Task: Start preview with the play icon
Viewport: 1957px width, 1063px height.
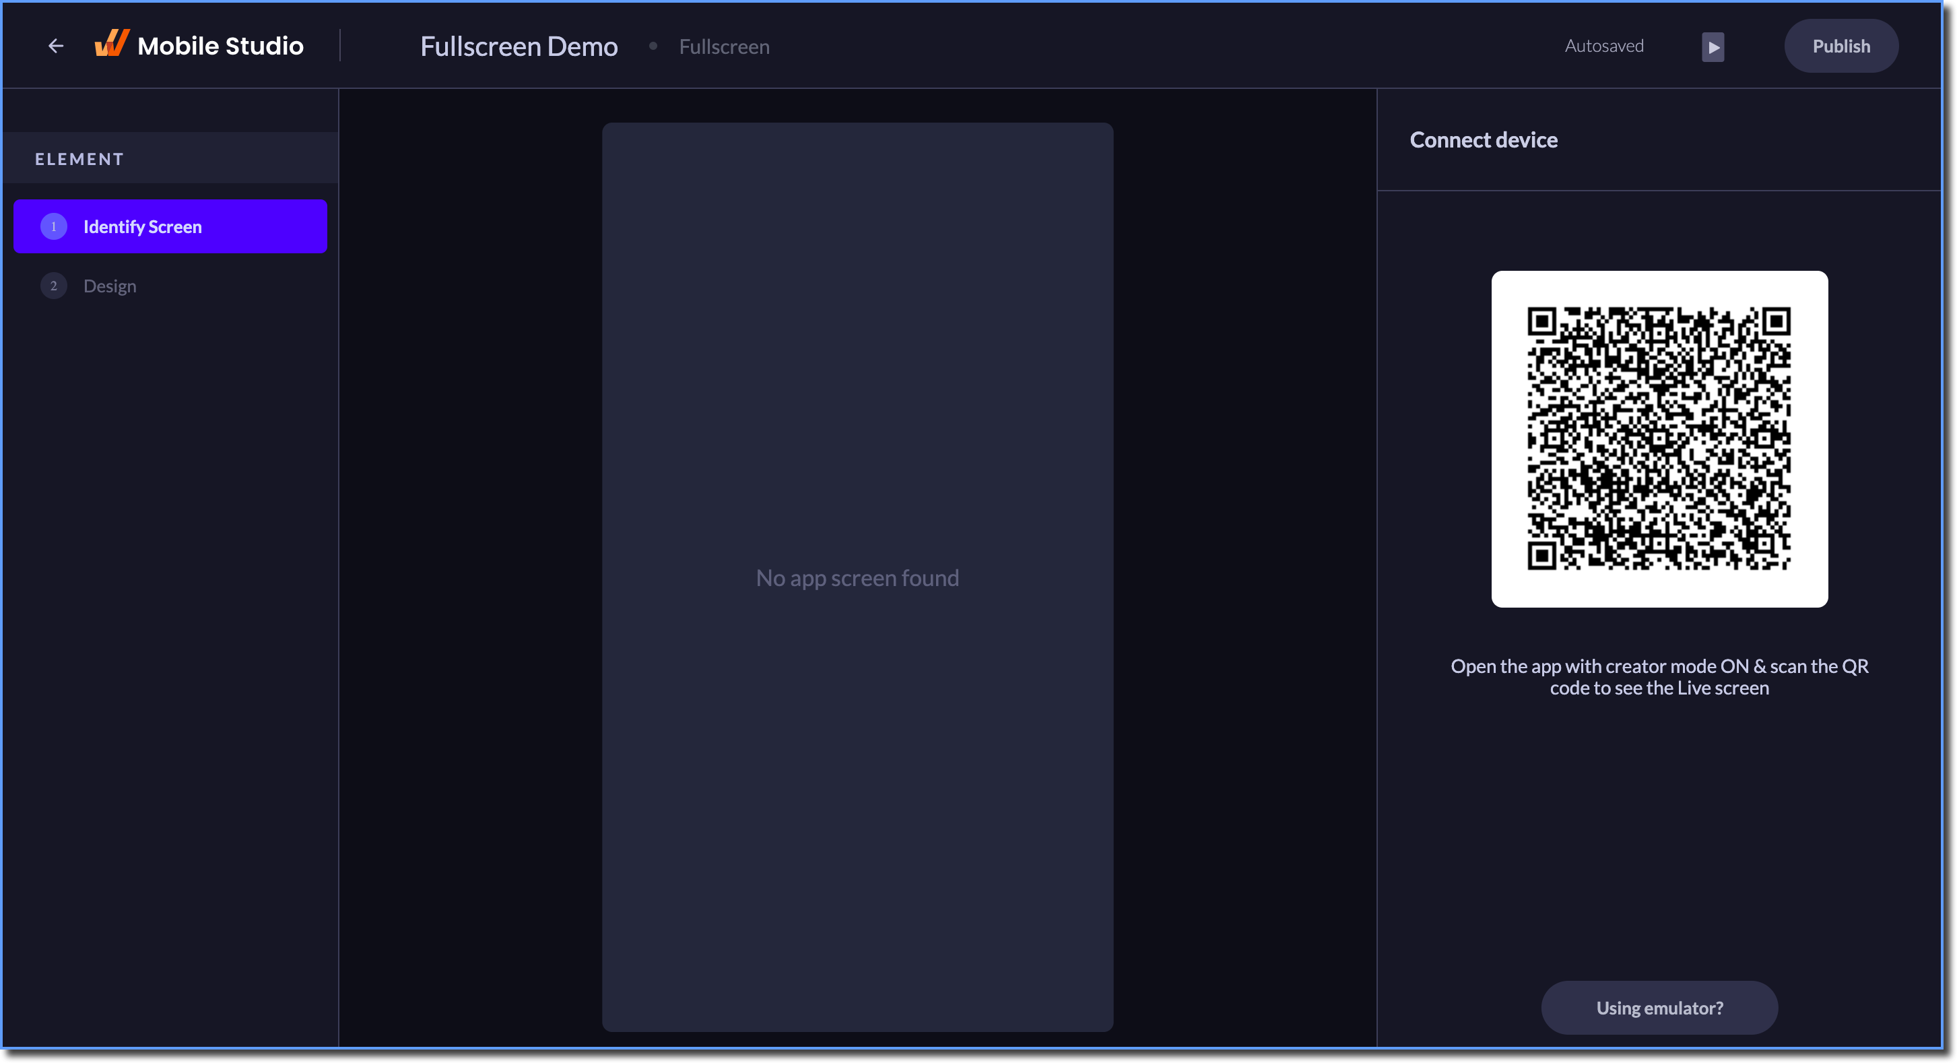Action: (1713, 47)
